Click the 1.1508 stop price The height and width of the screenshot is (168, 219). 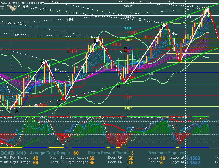click(x=193, y=158)
